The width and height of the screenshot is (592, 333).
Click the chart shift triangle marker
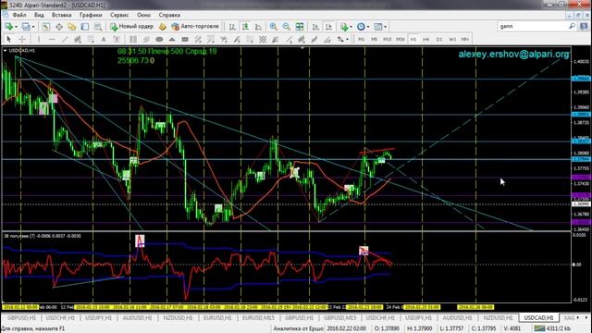302,48
